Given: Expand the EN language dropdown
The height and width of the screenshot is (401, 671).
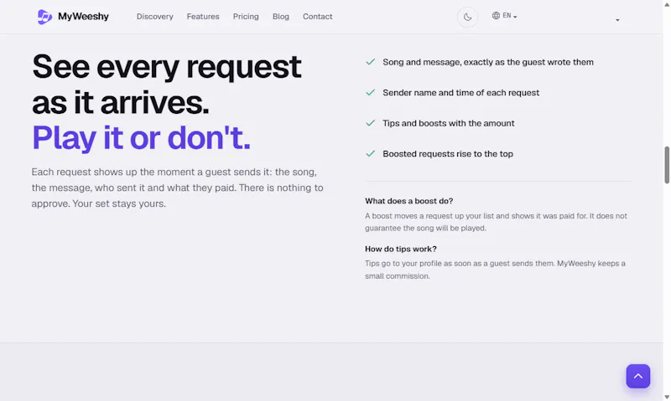Looking at the screenshot, I should coord(509,16).
